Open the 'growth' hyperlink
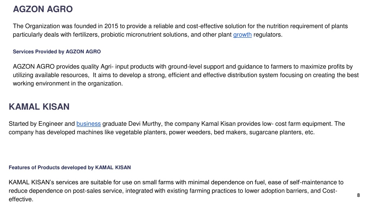 pos(243,35)
